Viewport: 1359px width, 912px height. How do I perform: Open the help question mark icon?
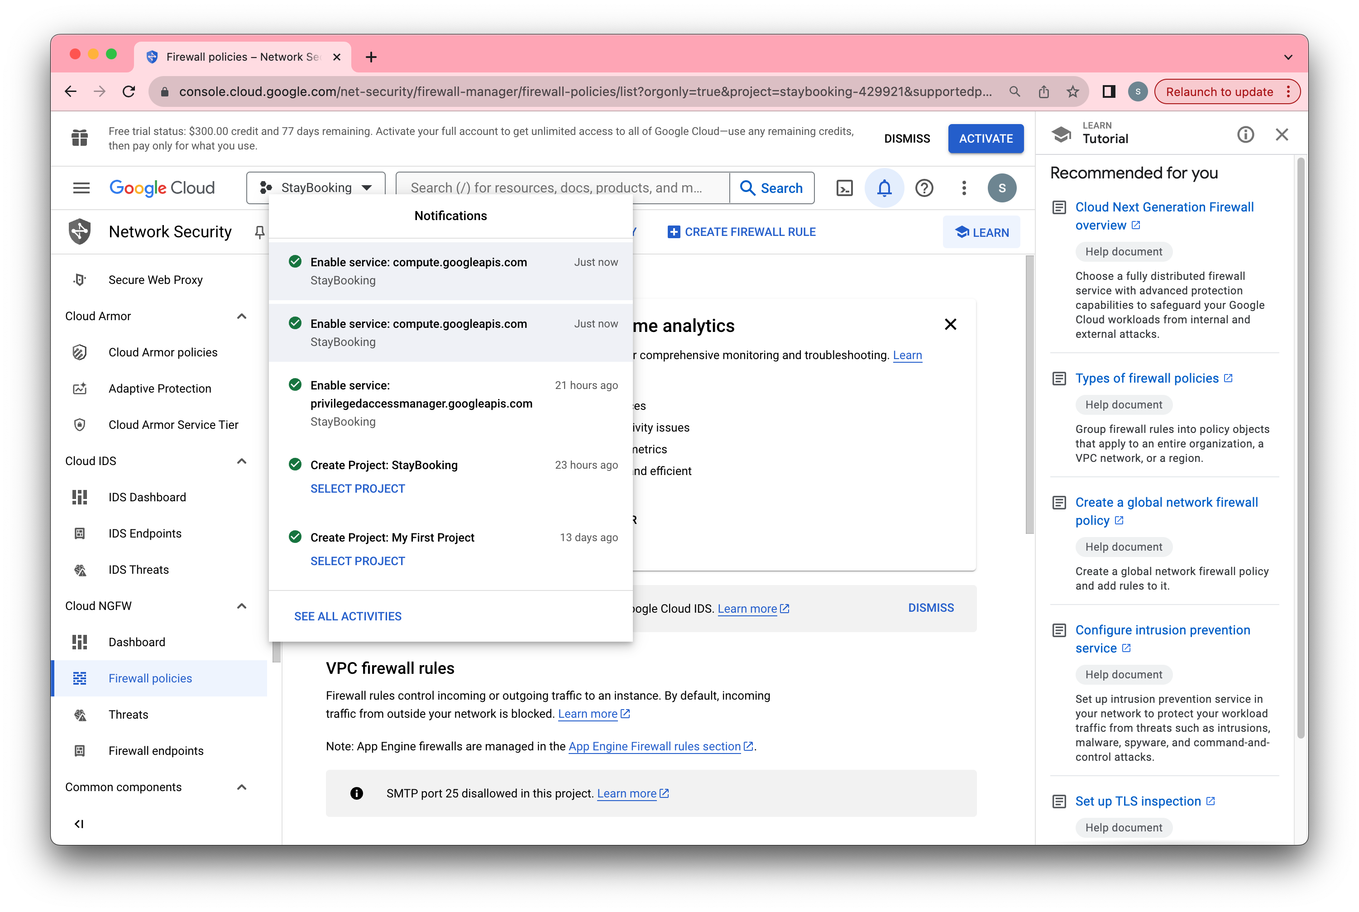(924, 188)
